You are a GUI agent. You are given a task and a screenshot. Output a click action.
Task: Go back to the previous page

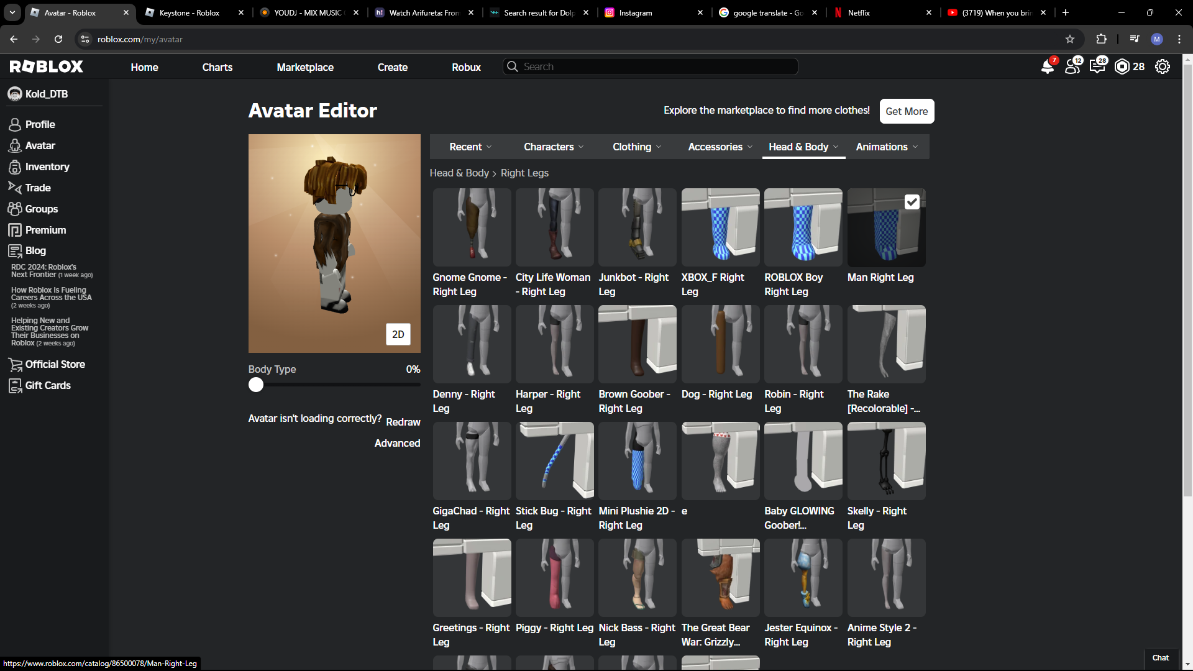pos(14,39)
